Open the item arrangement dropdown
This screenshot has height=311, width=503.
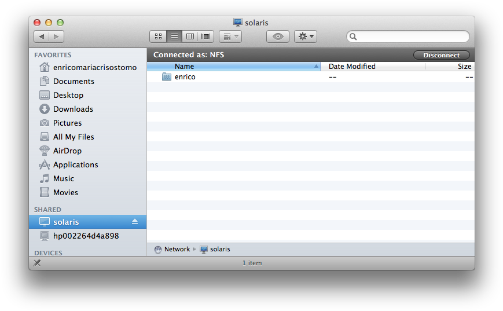click(x=230, y=36)
